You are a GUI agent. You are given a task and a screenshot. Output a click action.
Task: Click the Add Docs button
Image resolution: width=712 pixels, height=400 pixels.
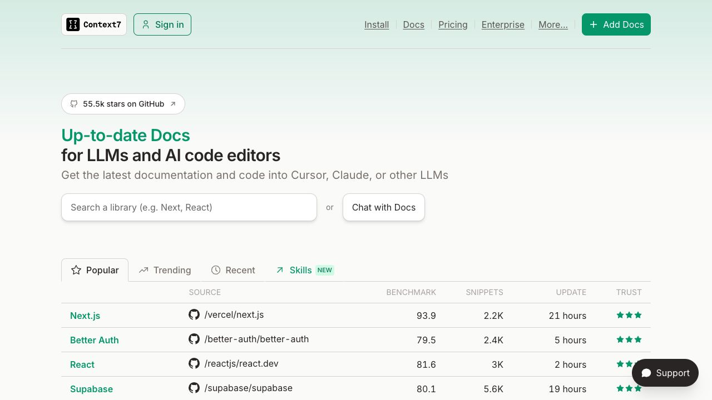tap(616, 24)
